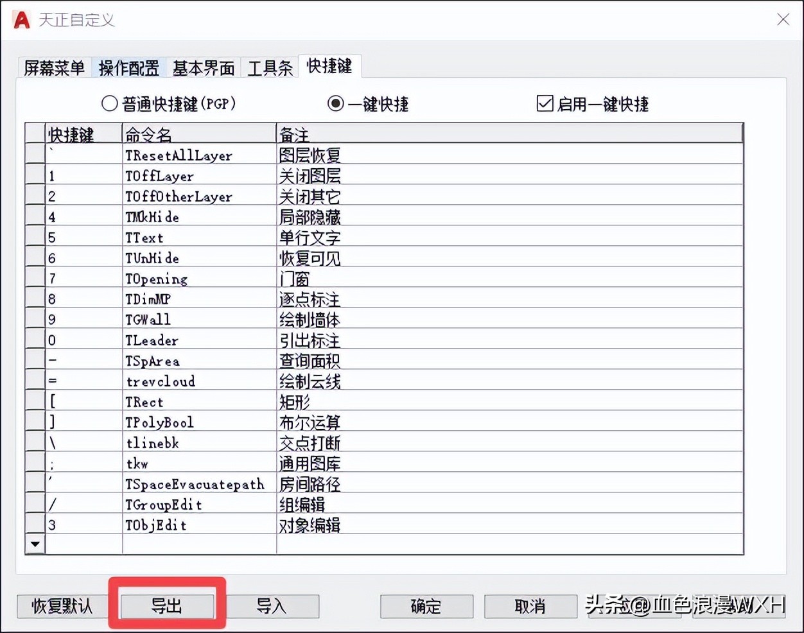Switch to the 工具条 tab
The width and height of the screenshot is (804, 633).
(270, 67)
